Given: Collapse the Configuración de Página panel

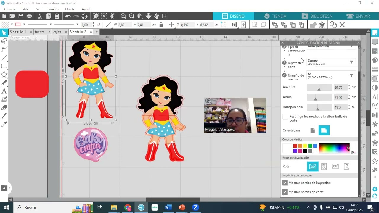Looking at the screenshot, I should click(x=282, y=43).
